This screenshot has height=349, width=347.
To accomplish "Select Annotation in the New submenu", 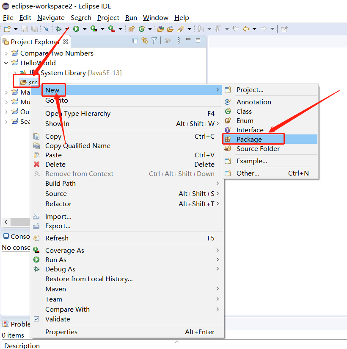I will [x=270, y=102].
